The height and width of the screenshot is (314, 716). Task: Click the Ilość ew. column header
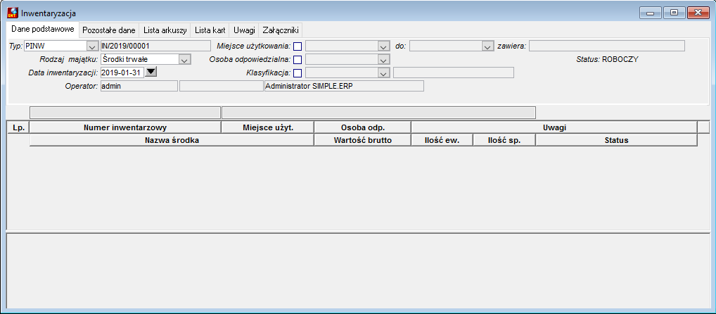coord(442,140)
